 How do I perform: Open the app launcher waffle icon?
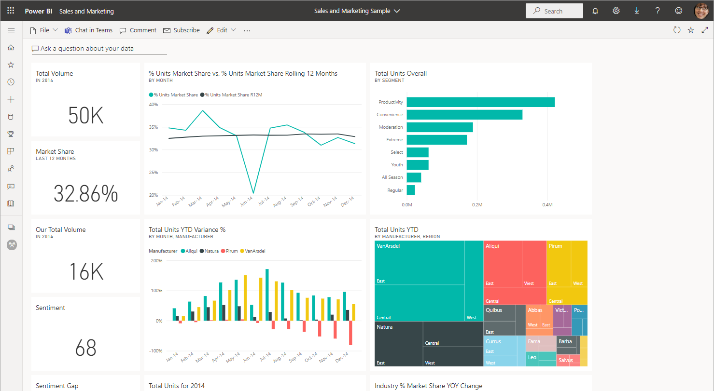[11, 11]
